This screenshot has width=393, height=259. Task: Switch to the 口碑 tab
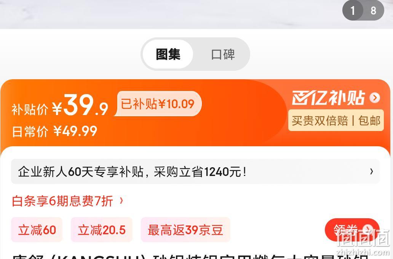pos(223,54)
